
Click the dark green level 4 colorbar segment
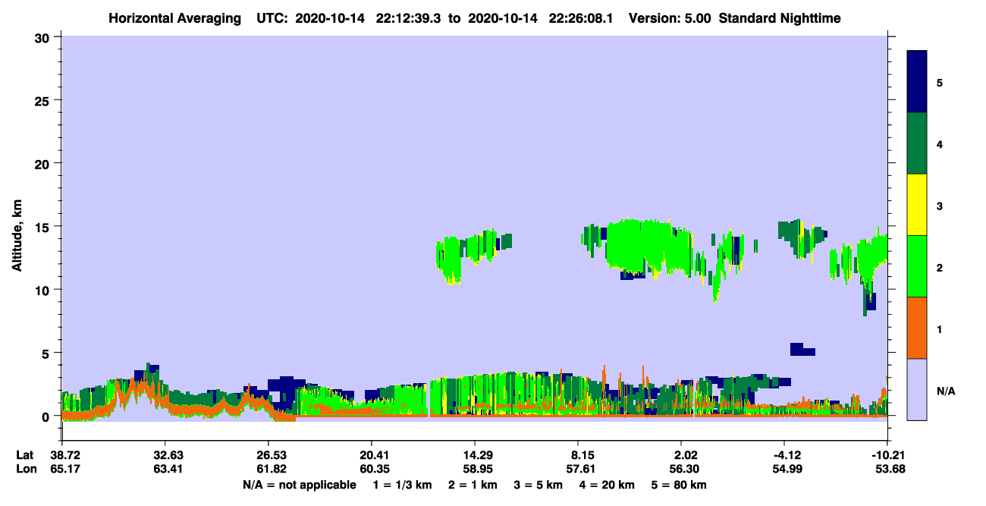tap(917, 143)
